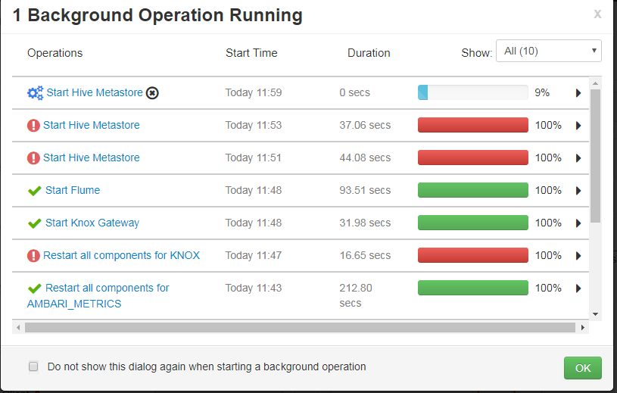617x393 pixels.
Task: Click the gears icon of the running operation
Action: [35, 93]
